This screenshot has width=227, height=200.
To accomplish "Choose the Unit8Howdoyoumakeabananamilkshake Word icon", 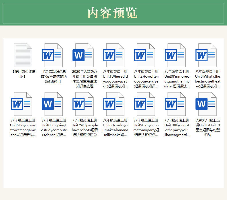I will point(114,104).
